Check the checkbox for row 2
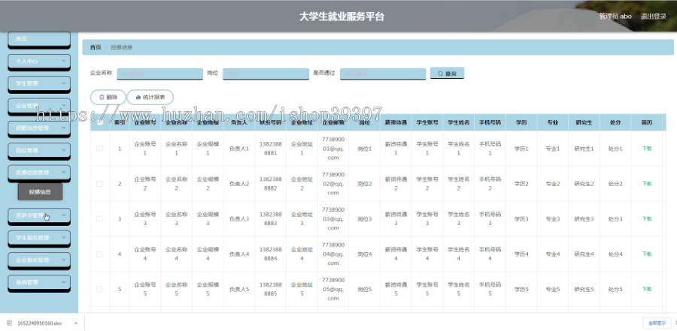 [x=100, y=184]
